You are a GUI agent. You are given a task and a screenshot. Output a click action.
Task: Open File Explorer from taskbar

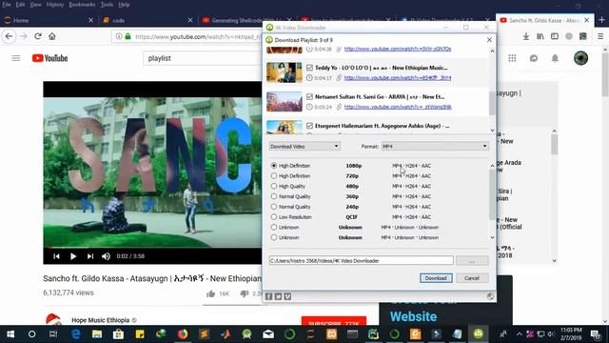pos(97,334)
